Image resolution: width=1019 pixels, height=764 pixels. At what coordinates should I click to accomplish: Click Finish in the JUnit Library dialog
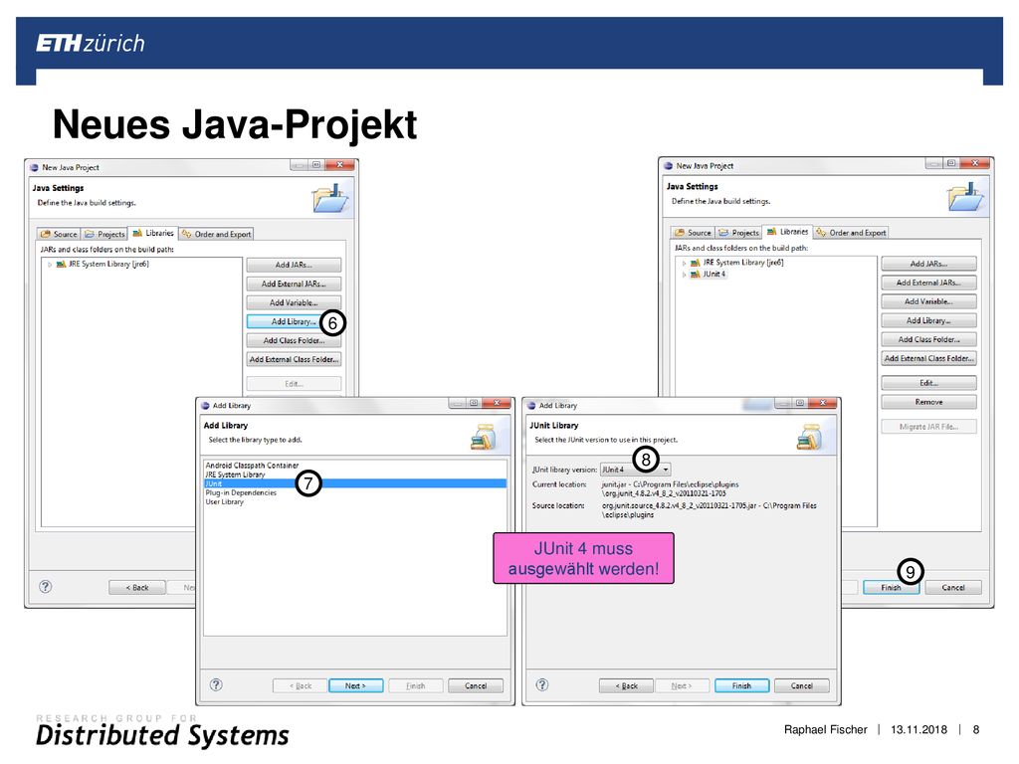point(741,685)
